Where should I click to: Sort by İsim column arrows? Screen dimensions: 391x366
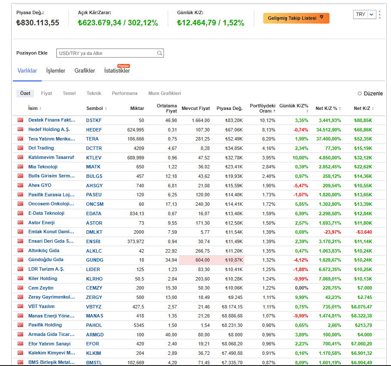pos(40,109)
